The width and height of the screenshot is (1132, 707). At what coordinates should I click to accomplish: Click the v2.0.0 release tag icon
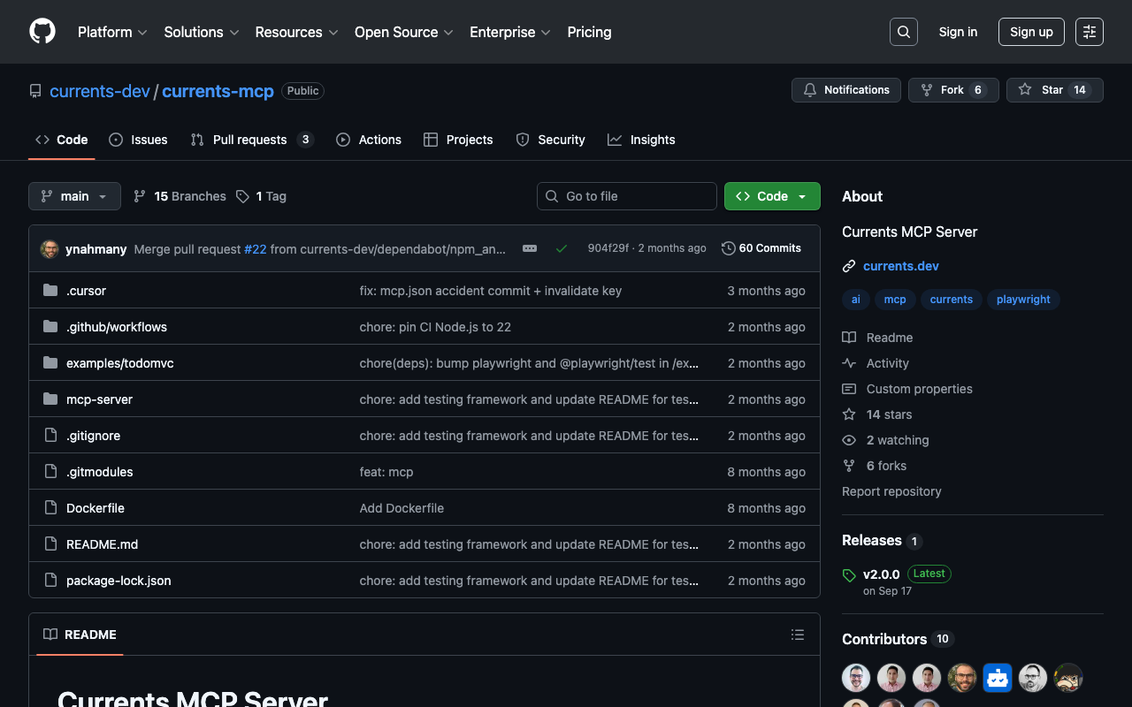[x=849, y=575]
